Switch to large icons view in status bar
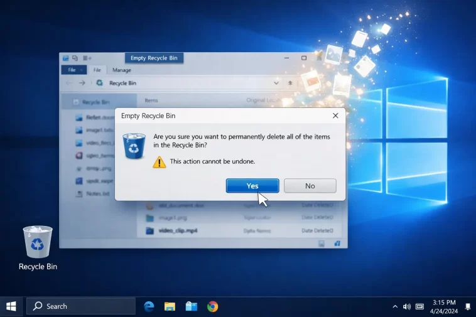Screen dimensions: 476x317 pos(337,244)
